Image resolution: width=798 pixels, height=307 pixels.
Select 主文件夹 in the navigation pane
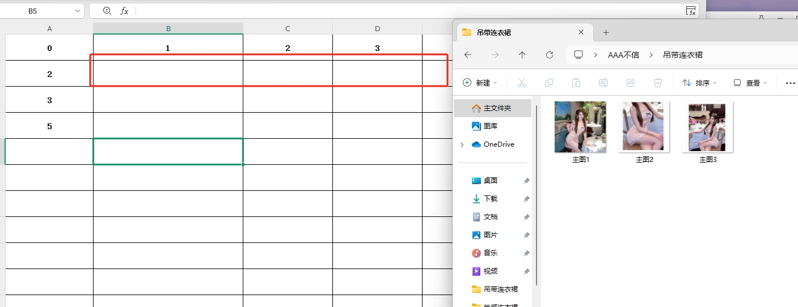point(492,108)
